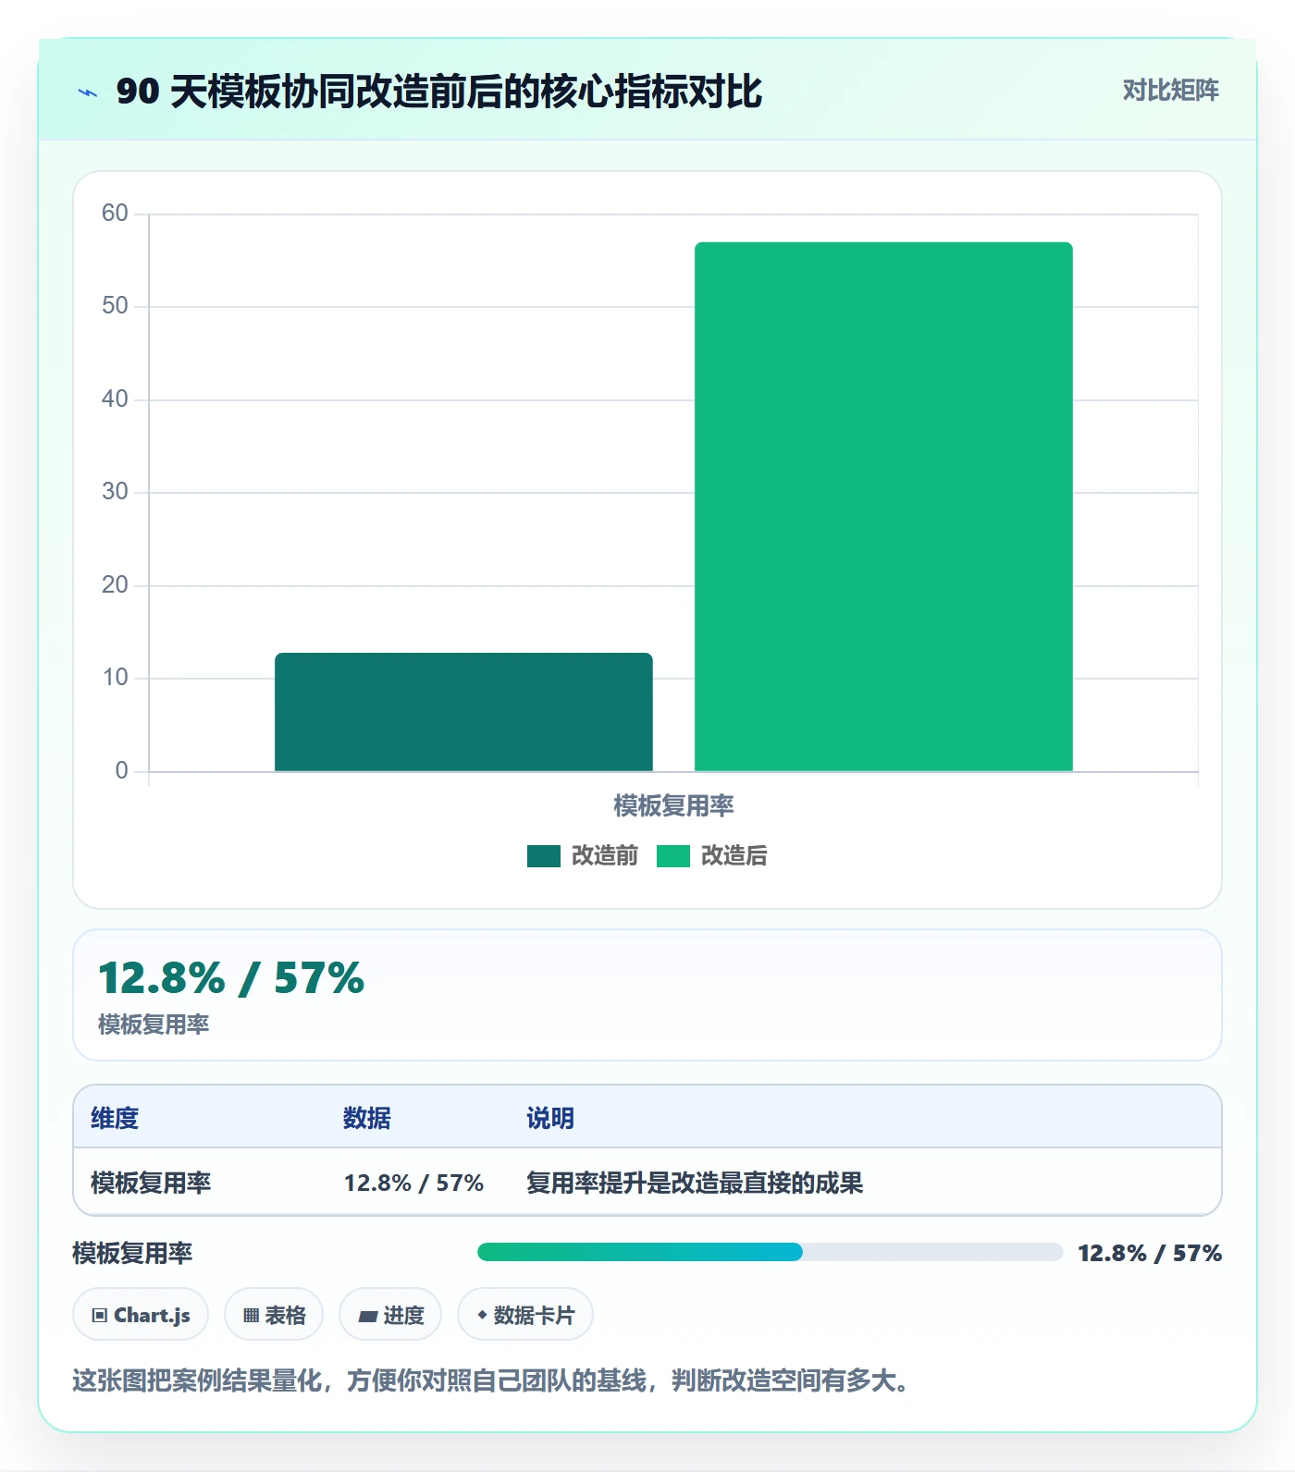Click the 说明 column header
Viewport: 1295px width, 1472px height.
click(550, 1119)
